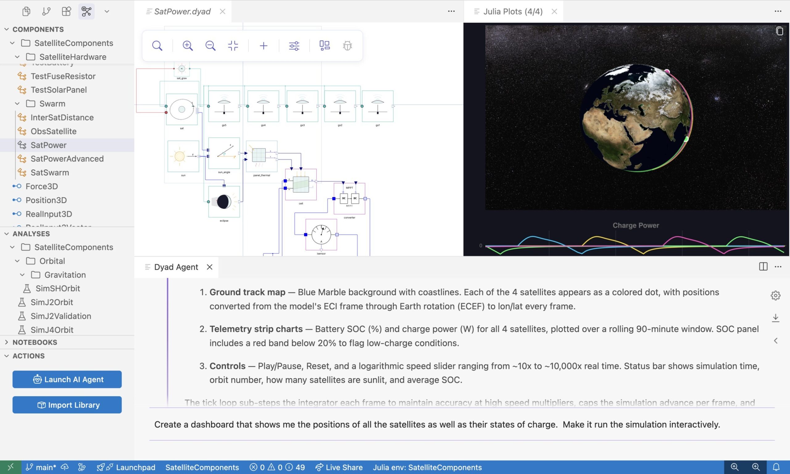The width and height of the screenshot is (790, 474).
Task: Toggle split editor layout in agent panel
Action: pos(763,267)
